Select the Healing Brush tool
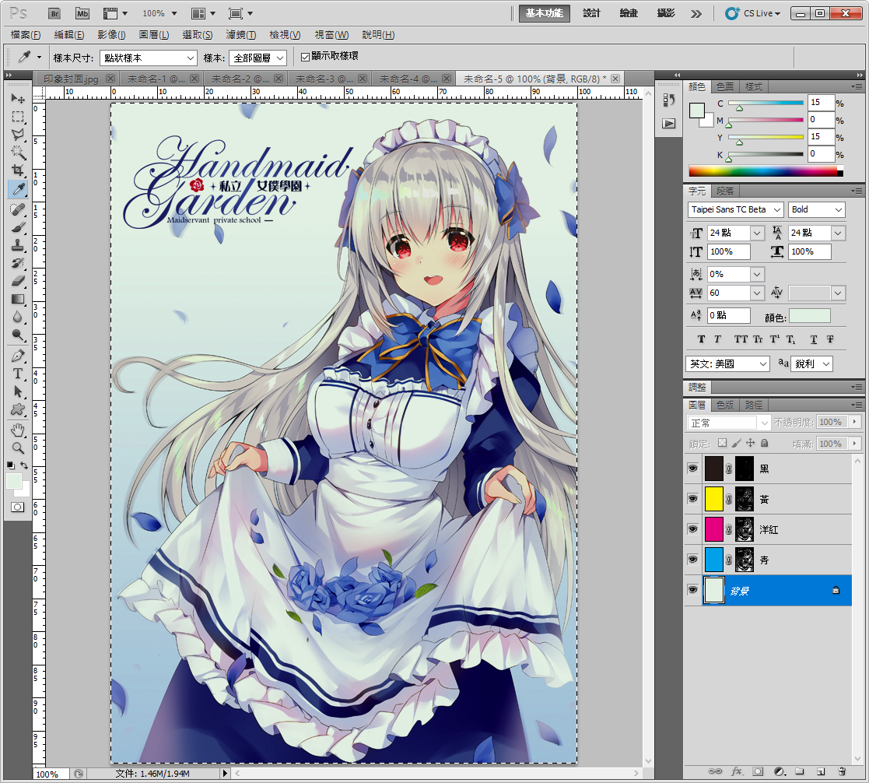The height and width of the screenshot is (783, 869). pos(18,209)
